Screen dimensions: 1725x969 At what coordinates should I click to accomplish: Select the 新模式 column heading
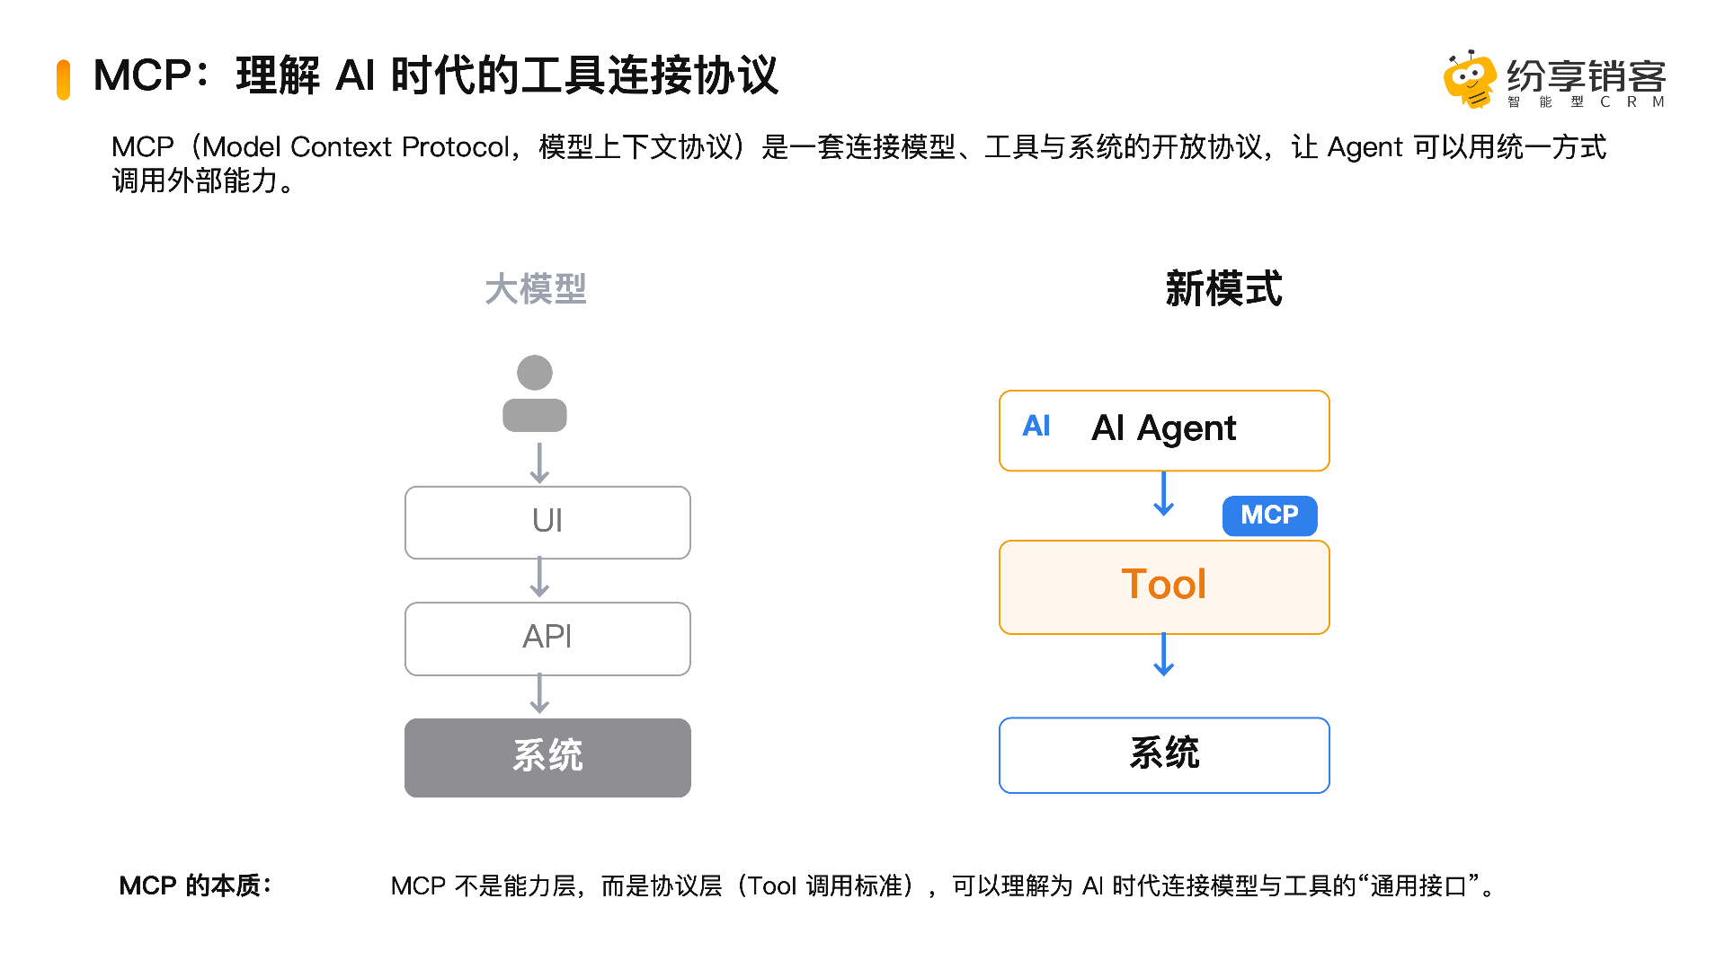(1223, 289)
